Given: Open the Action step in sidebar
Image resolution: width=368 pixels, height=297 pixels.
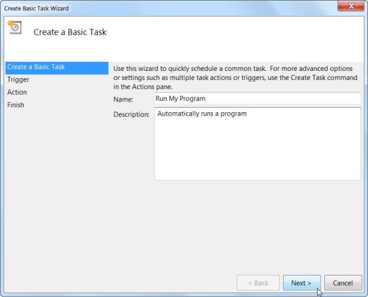Looking at the screenshot, I should click(17, 92).
